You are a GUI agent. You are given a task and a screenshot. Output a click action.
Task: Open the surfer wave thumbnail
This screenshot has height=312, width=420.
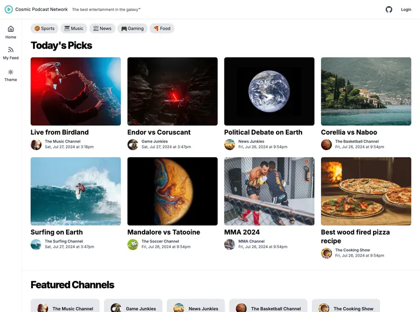pyautogui.click(x=76, y=191)
